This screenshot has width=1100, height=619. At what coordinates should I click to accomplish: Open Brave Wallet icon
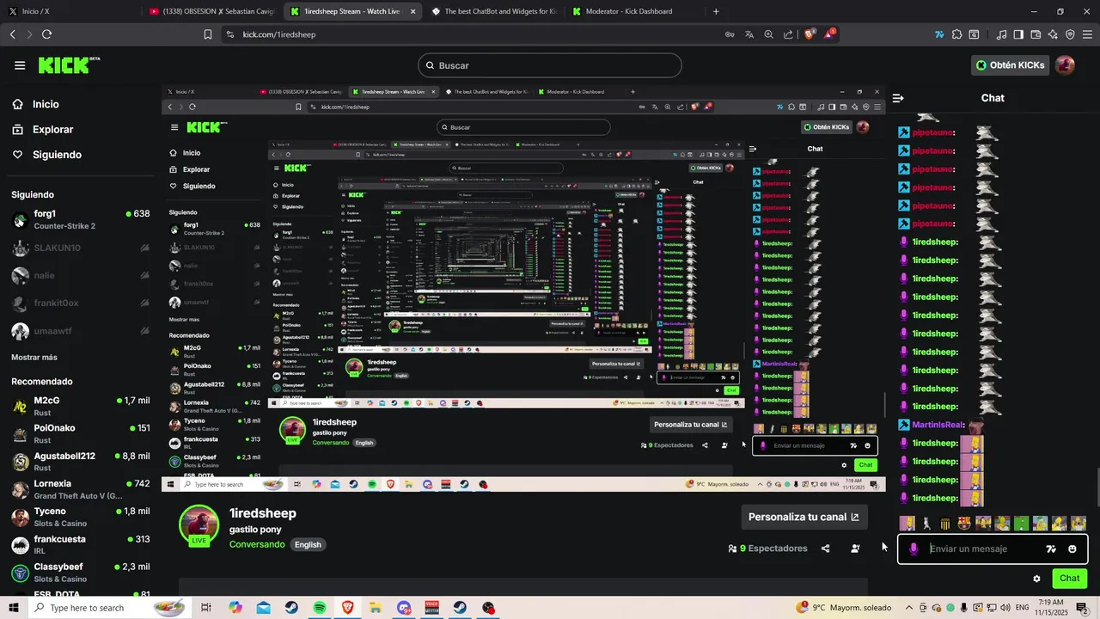coord(1036,34)
